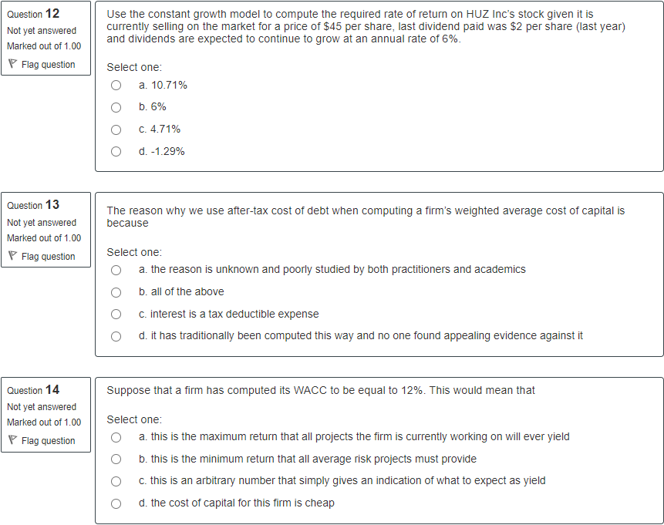Viewport: 664px width, 525px height.
Task: Select 'traditionally been computed this way' answer
Action: [116, 335]
